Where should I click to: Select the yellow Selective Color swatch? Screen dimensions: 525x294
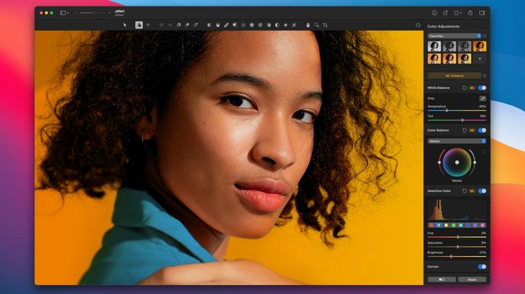click(x=446, y=225)
